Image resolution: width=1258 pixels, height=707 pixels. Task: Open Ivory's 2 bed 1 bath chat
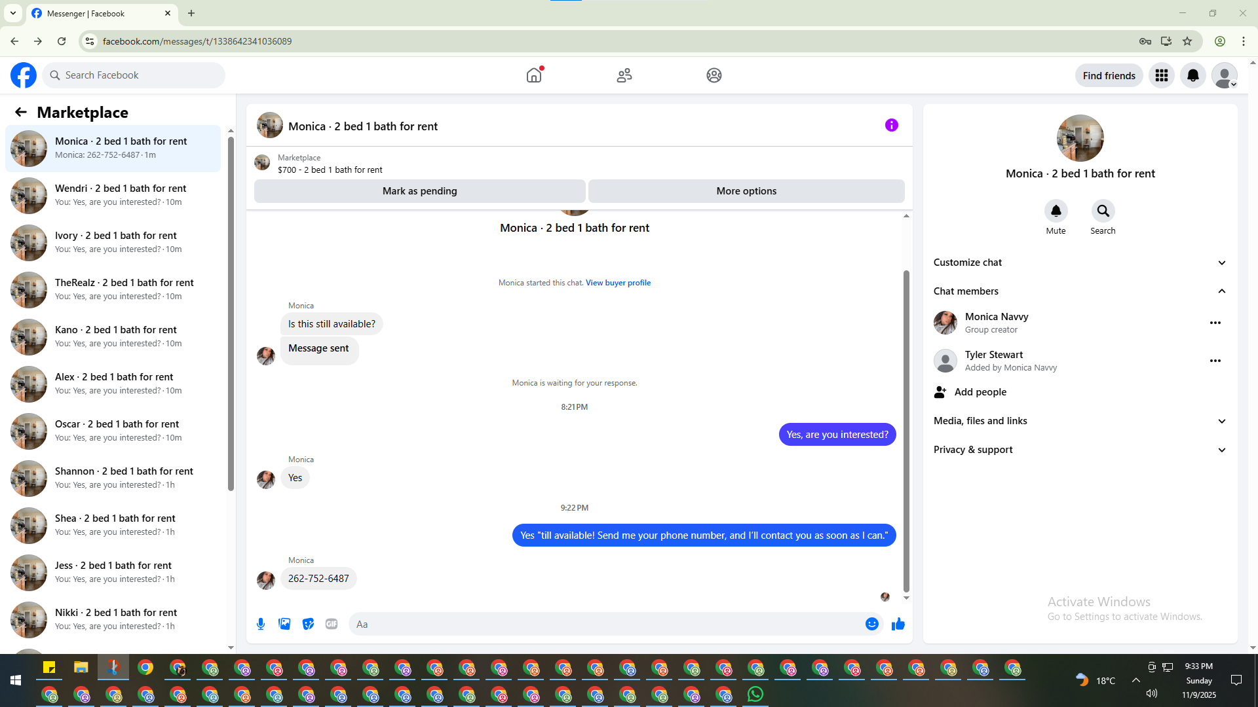(113, 243)
